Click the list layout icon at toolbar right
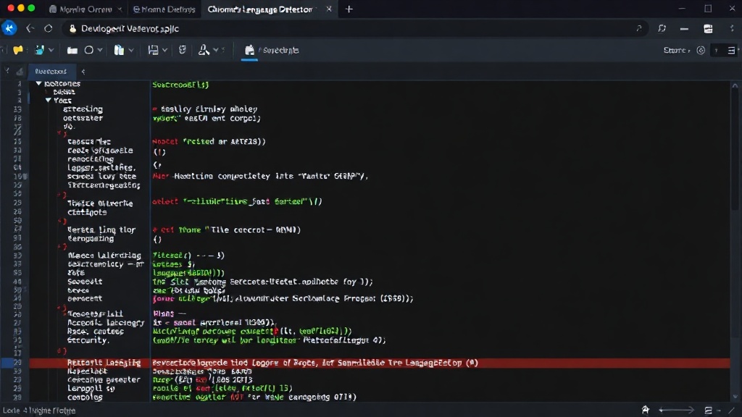The image size is (742, 417). (731, 50)
